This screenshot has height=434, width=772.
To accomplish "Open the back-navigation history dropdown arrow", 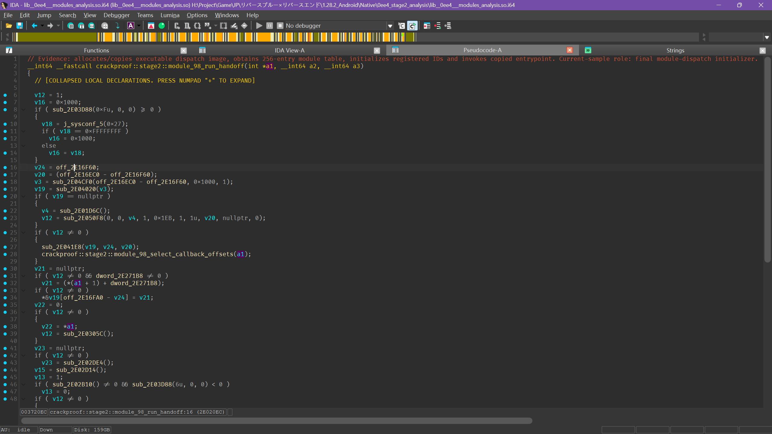I will coord(42,26).
